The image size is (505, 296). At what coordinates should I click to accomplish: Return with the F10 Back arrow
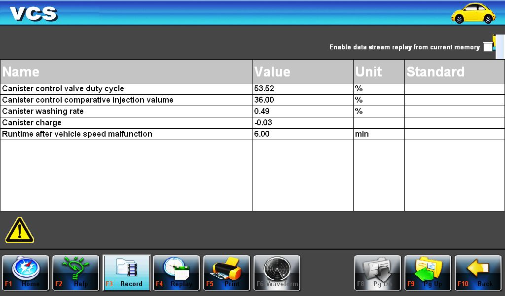pyautogui.click(x=478, y=273)
